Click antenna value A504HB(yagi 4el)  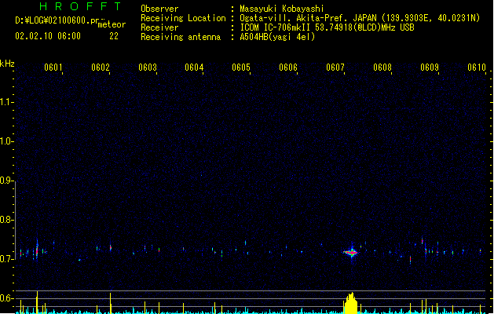point(277,37)
